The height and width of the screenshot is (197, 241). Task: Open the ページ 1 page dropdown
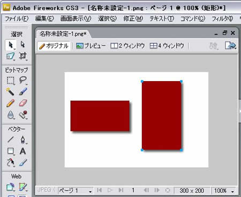click(x=76, y=191)
